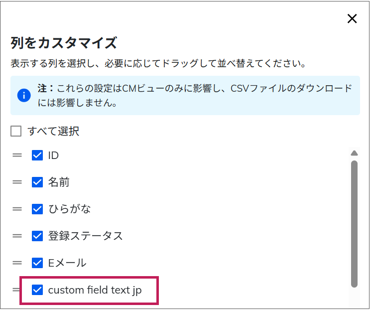Click drag handle beside ひらがな row
Image resolution: width=371 pixels, height=310 pixels.
point(17,209)
